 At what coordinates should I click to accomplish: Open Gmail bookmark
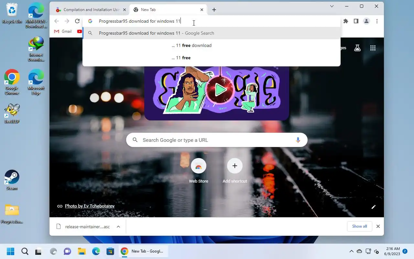(x=63, y=31)
